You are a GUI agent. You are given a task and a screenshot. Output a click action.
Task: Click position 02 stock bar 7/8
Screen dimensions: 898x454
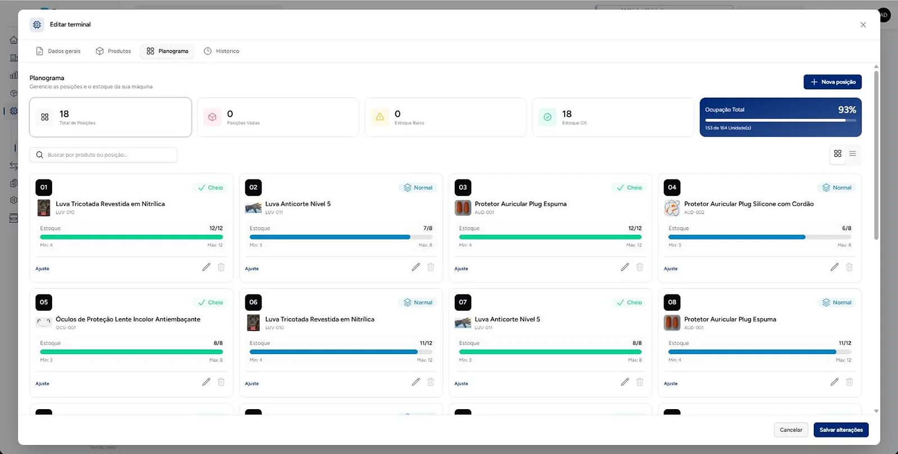coord(341,237)
